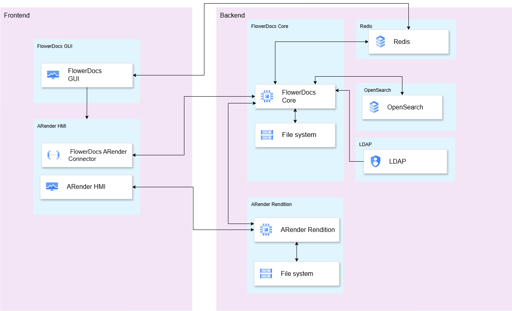Select the small ARender Rendition container header
Screen dimensions: 512x311
[271, 204]
